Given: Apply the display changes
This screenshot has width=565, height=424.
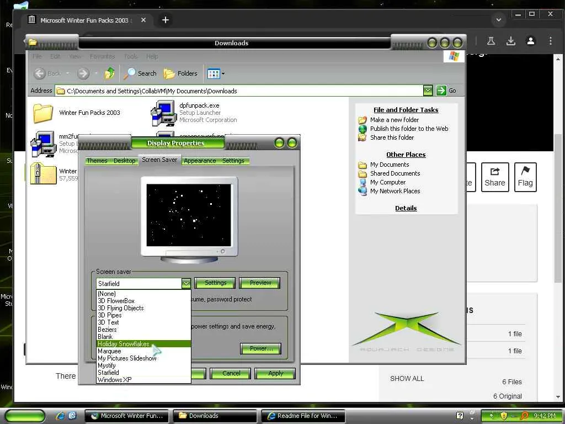Looking at the screenshot, I should (x=276, y=374).
